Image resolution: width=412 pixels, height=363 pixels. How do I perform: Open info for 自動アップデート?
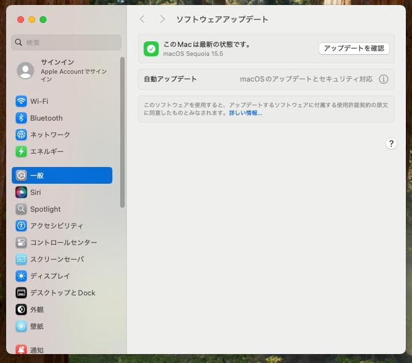tap(383, 79)
